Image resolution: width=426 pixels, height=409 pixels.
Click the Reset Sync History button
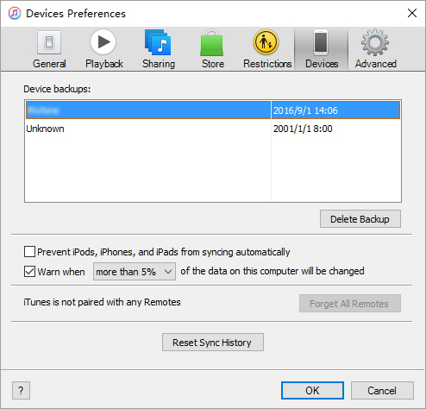pyautogui.click(x=213, y=343)
